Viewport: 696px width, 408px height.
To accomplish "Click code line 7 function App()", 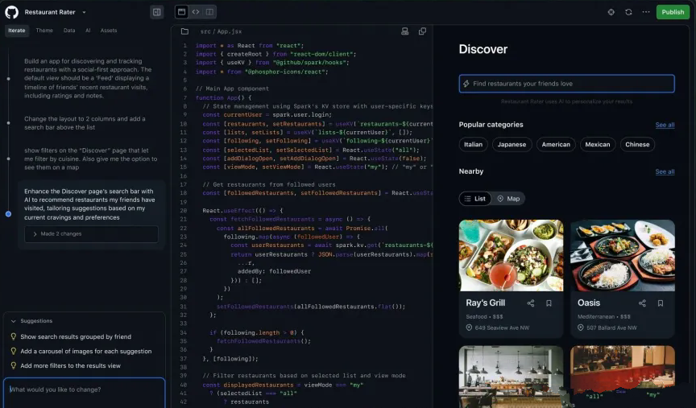I will [224, 97].
